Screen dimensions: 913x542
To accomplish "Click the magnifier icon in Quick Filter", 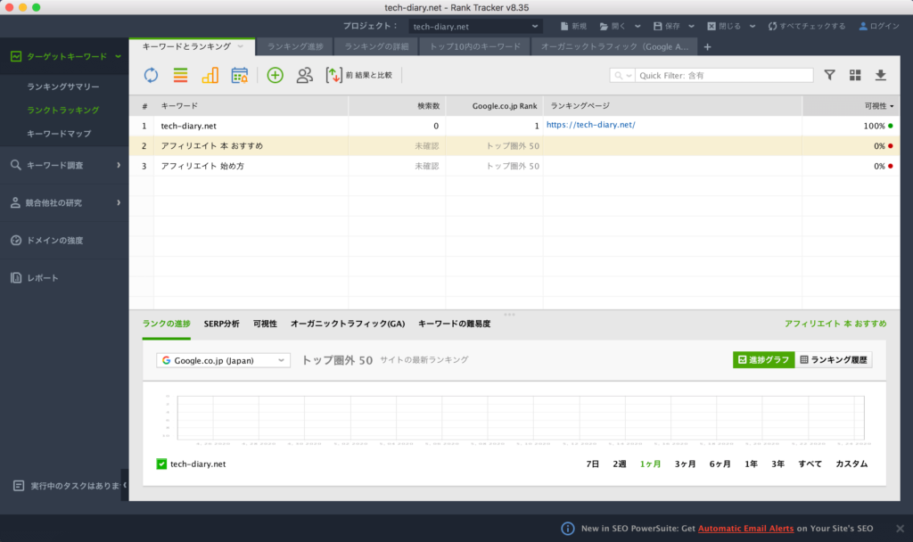I will [x=619, y=76].
